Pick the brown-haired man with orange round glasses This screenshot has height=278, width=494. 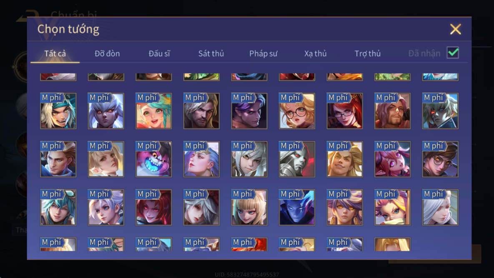[440, 159]
